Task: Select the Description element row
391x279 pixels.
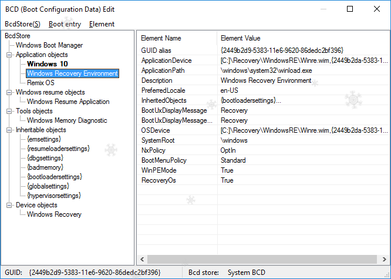Action: [264, 80]
